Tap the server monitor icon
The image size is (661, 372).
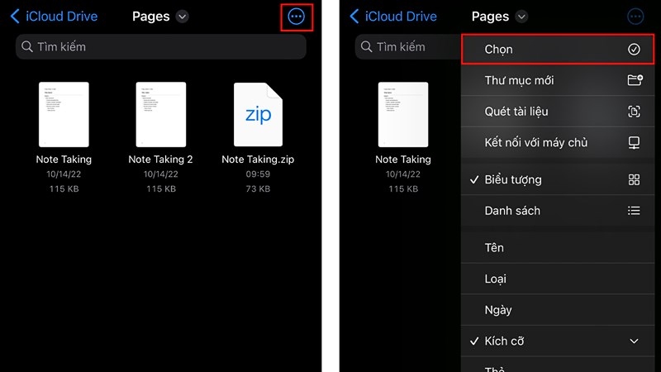634,142
